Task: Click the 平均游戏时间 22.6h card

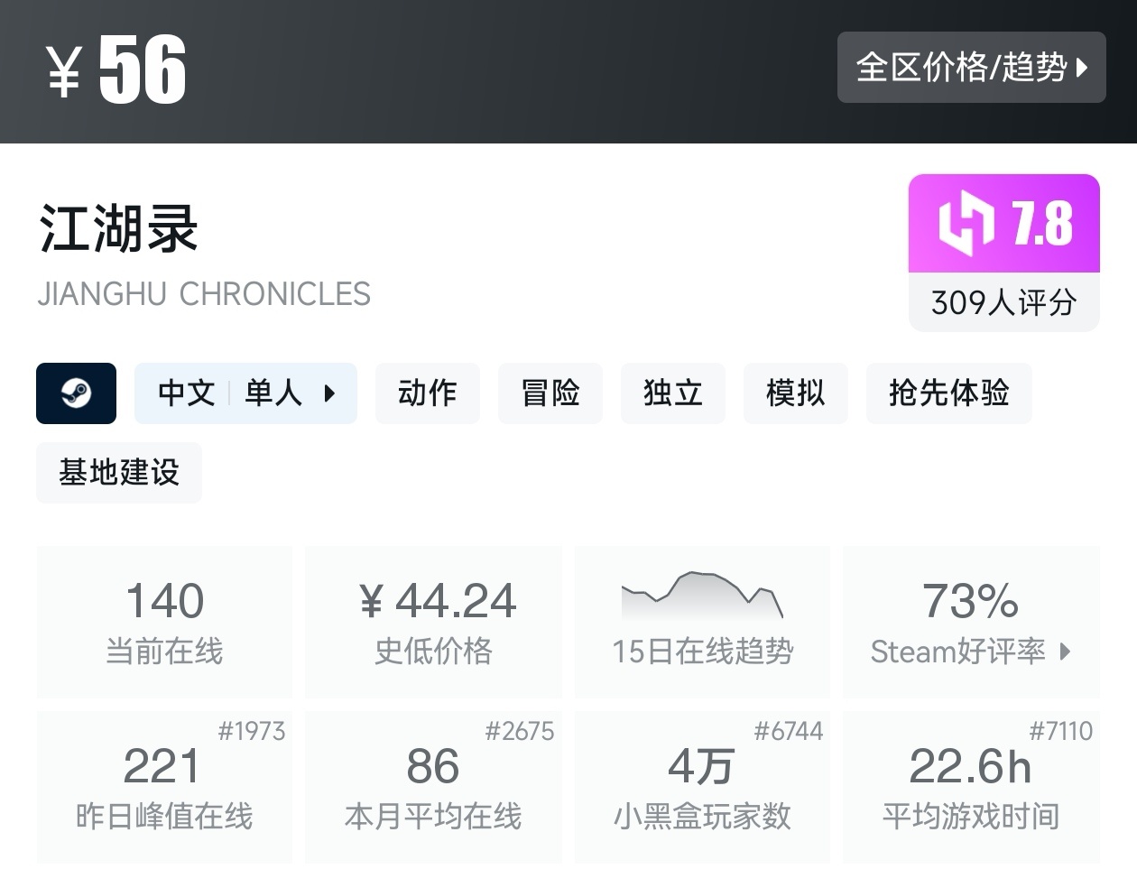Action: tap(970, 787)
